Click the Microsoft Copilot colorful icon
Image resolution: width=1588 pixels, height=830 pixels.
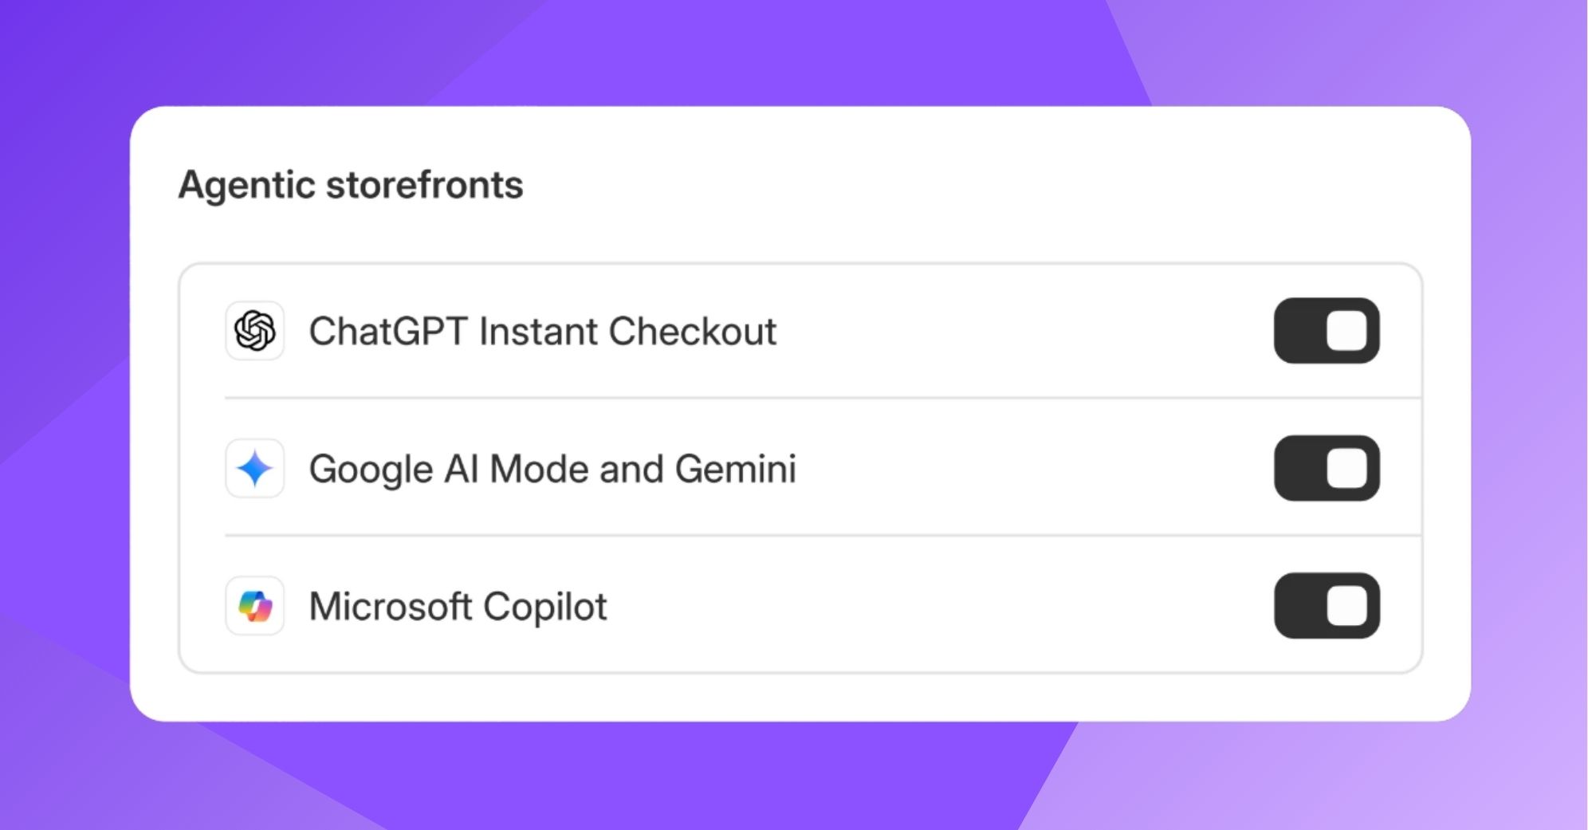[254, 606]
